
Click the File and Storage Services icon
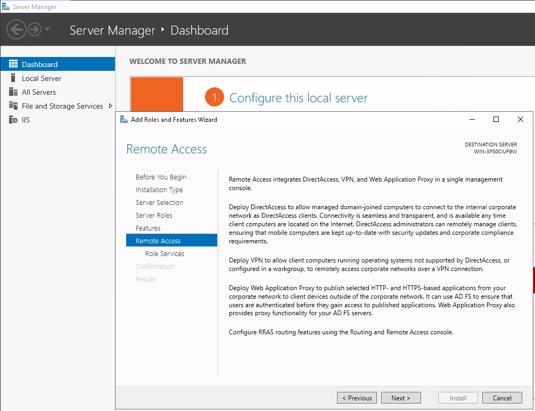point(13,105)
